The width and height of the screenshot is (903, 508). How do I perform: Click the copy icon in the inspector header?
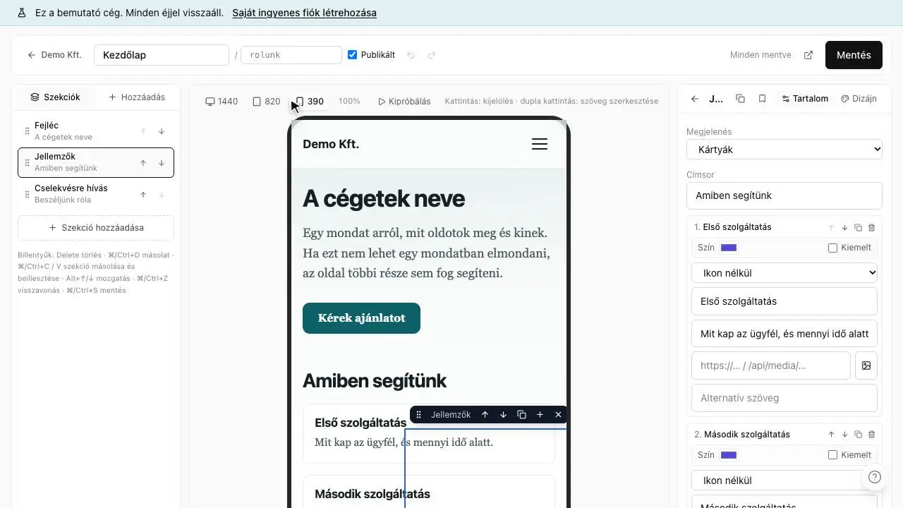click(740, 99)
